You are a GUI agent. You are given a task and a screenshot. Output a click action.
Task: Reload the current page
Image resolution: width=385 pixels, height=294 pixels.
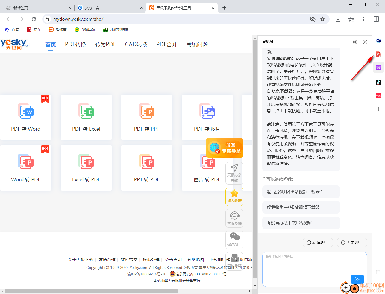[34, 19]
